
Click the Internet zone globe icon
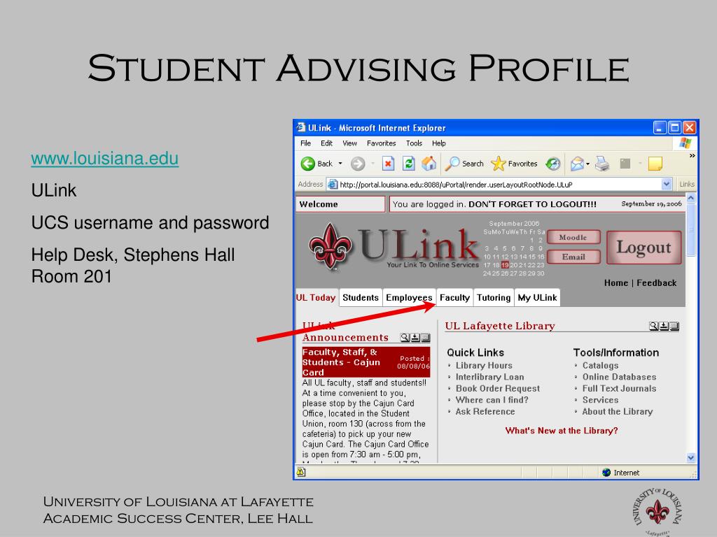(606, 472)
